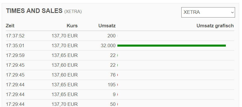Select the 17:37:52 trade time cell
Image resolution: width=242 pixels, height=107 pixels.
pos(15,36)
